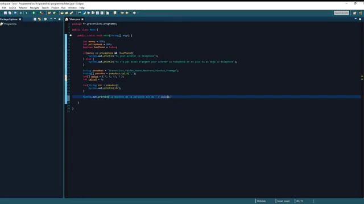Maximize the editor area

(x=360, y=19)
